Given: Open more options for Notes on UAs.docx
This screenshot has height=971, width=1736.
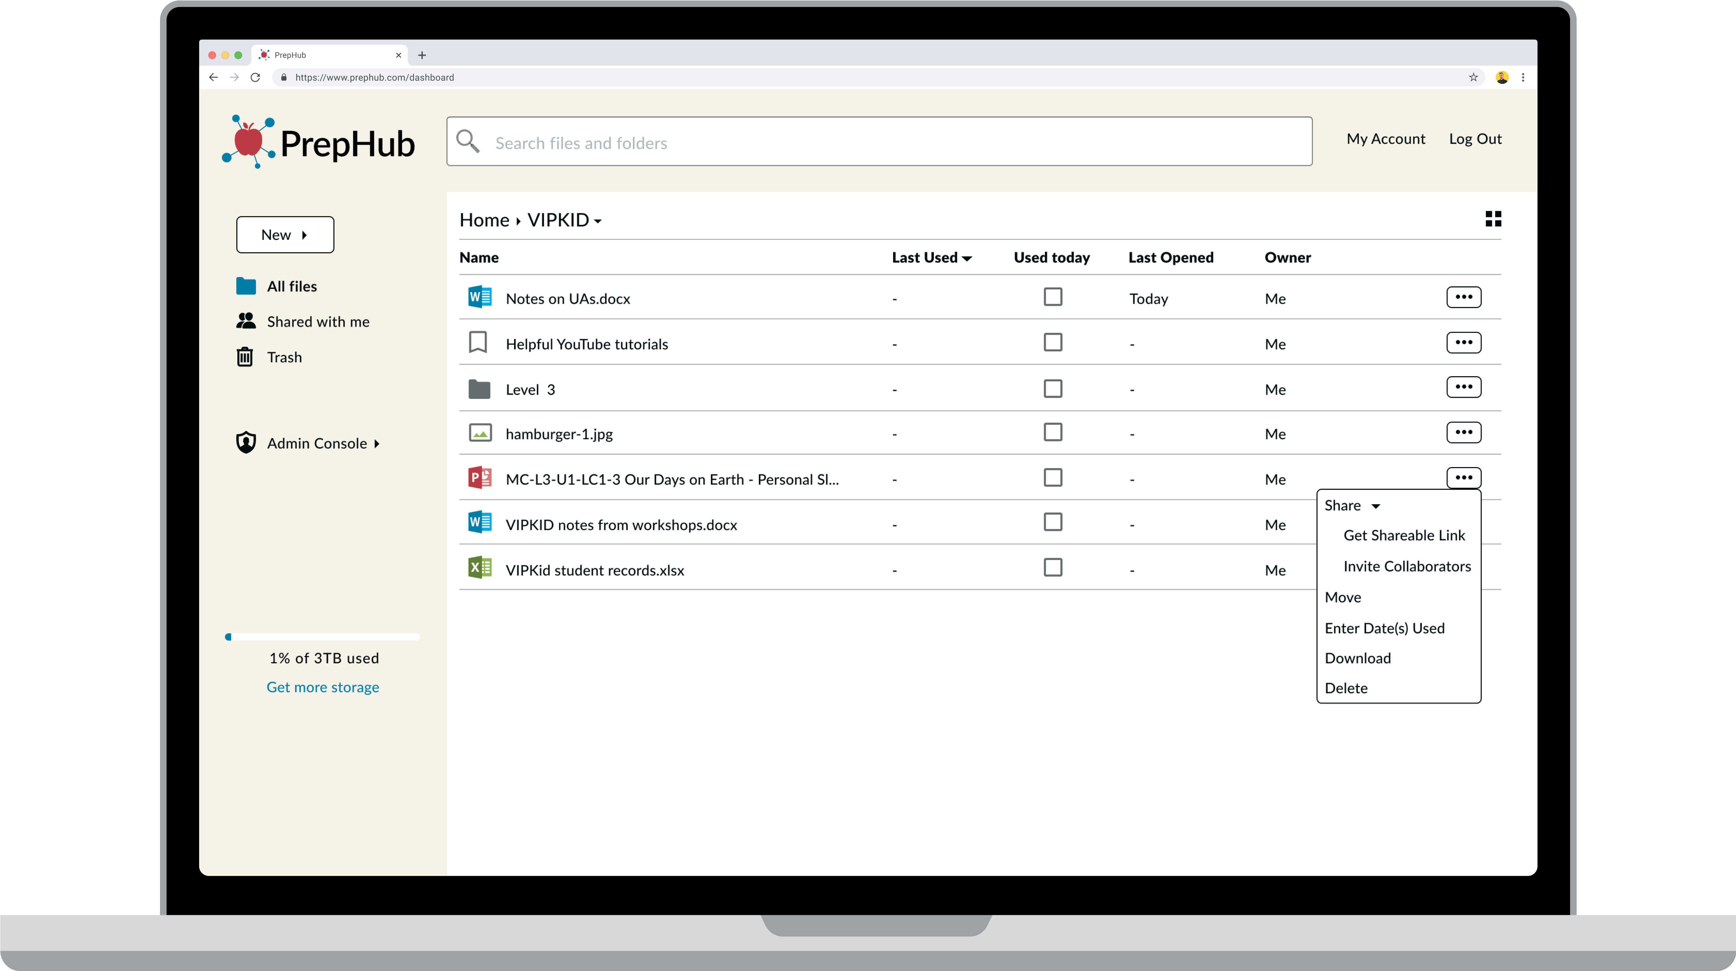Looking at the screenshot, I should 1464,297.
